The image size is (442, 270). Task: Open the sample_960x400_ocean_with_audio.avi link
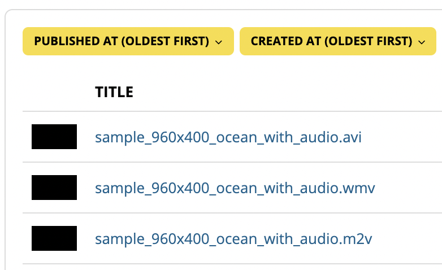[228, 137]
